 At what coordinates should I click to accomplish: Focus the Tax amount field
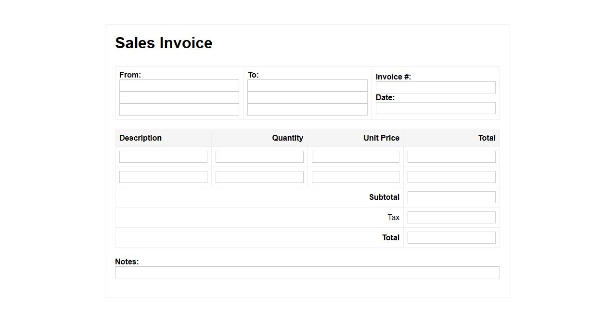[451, 218]
